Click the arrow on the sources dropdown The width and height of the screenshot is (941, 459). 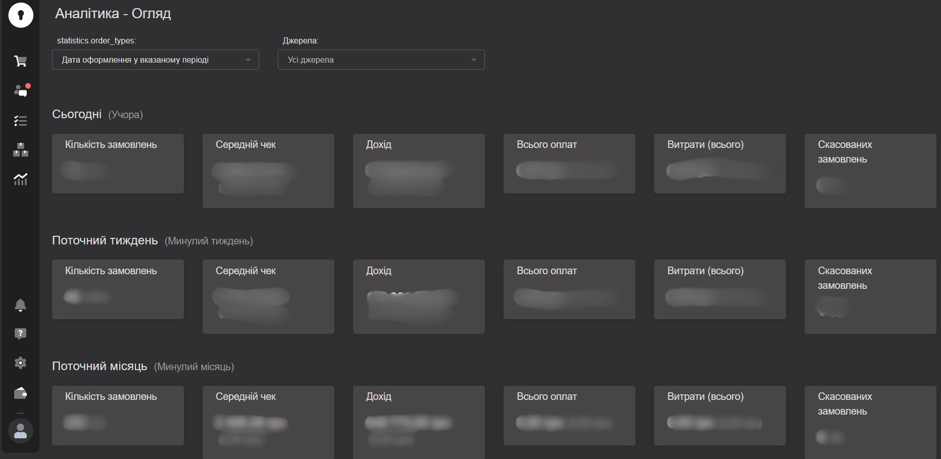point(473,60)
